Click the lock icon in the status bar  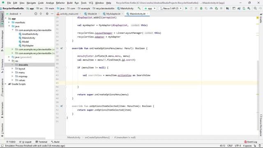[x=255, y=146]
